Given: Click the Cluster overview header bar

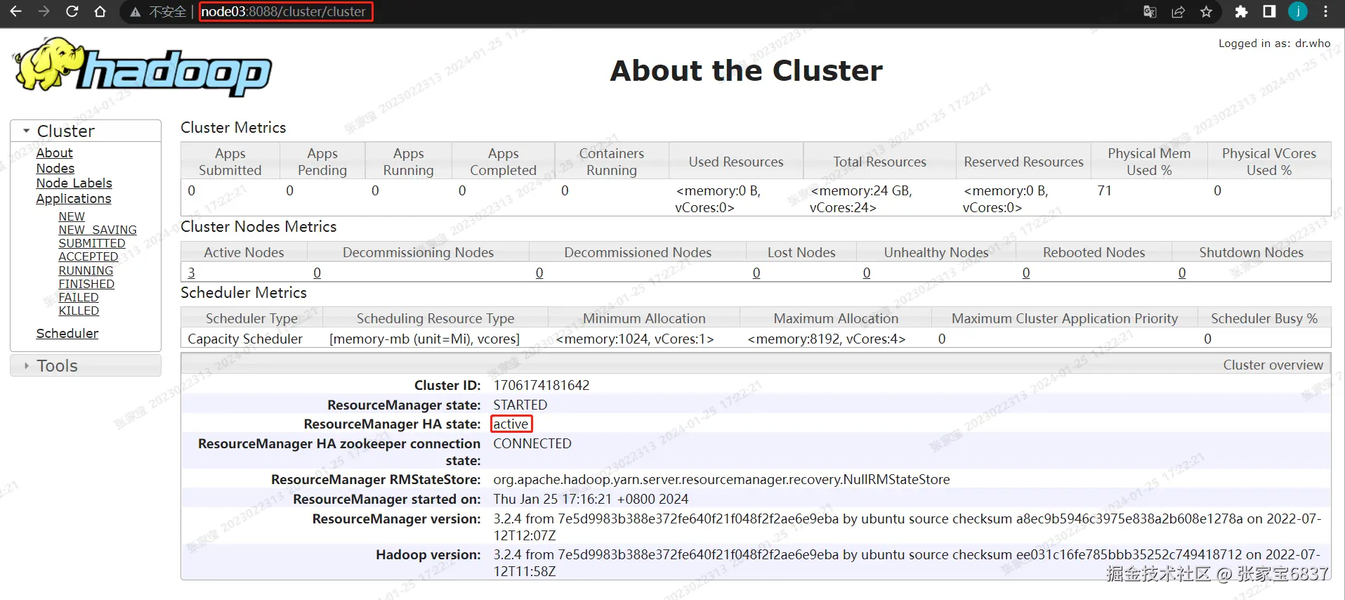Looking at the screenshot, I should [756, 364].
